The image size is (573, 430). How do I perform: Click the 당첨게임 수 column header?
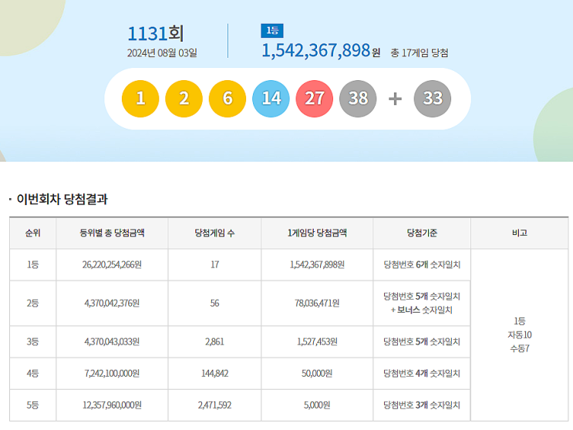[214, 233]
